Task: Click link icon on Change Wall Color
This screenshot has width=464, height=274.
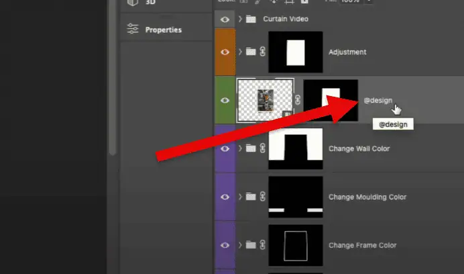Action: 262,148
